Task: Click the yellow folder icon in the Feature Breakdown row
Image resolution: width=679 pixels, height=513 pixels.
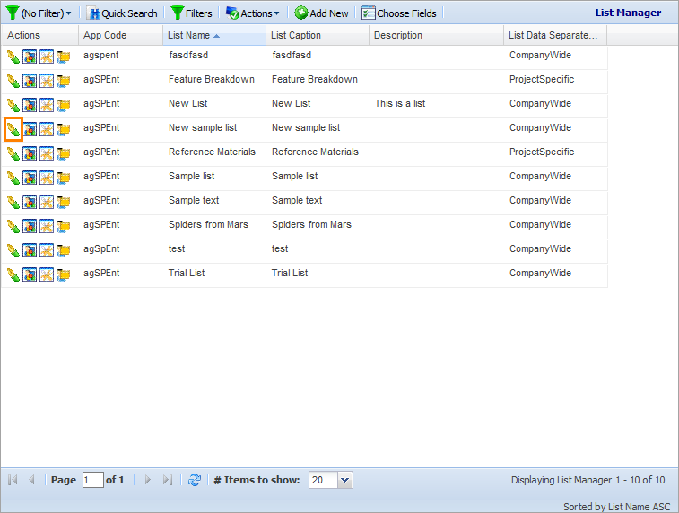Action: tap(63, 81)
